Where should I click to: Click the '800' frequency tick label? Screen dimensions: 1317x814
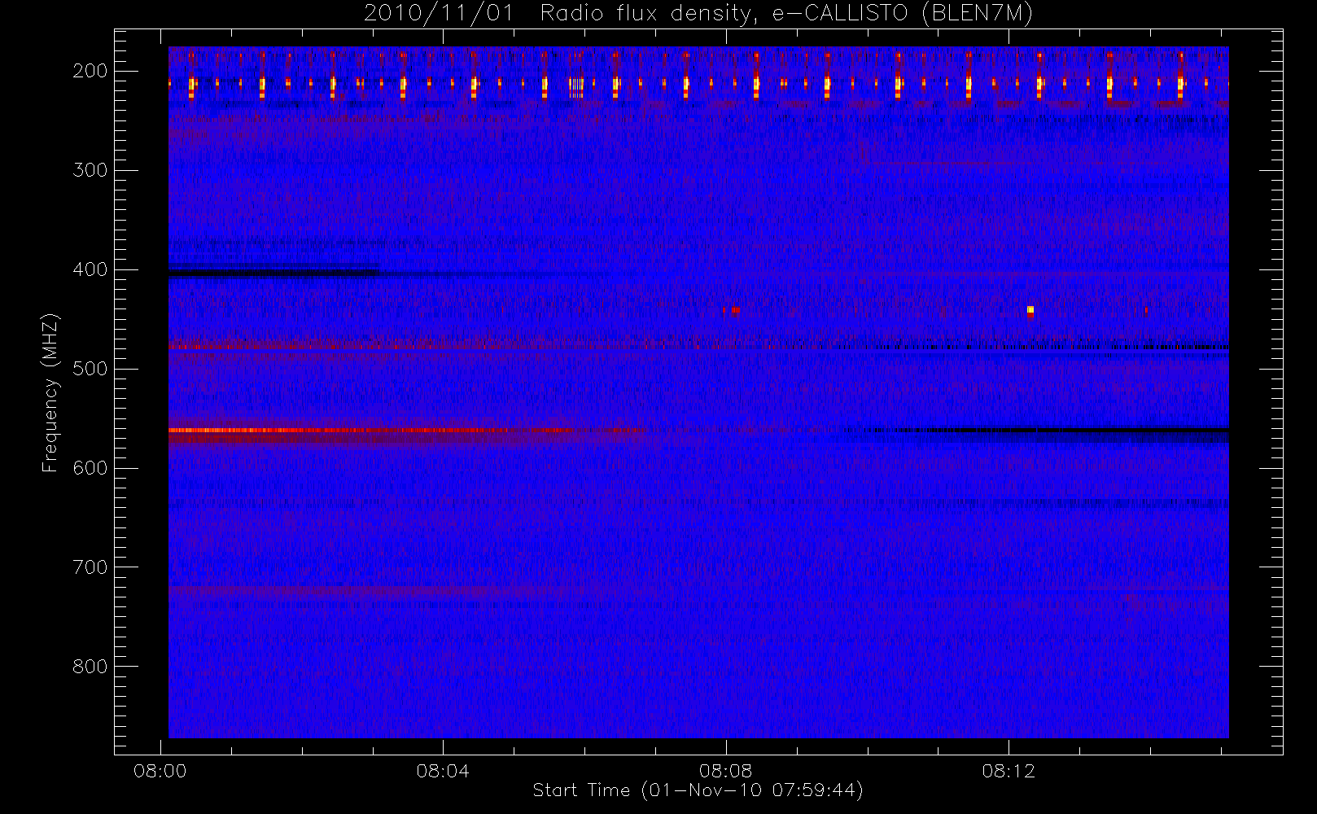(90, 667)
